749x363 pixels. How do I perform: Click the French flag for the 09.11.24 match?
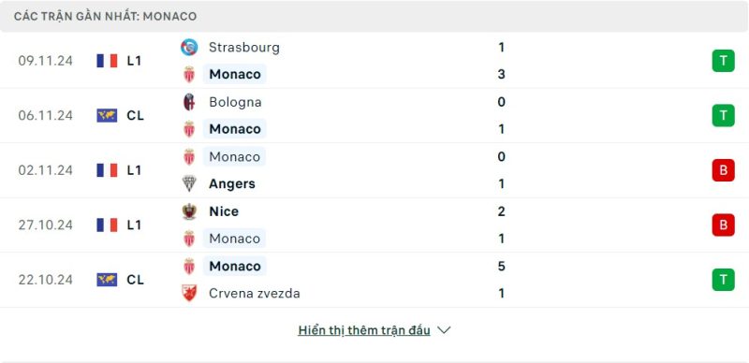107,61
